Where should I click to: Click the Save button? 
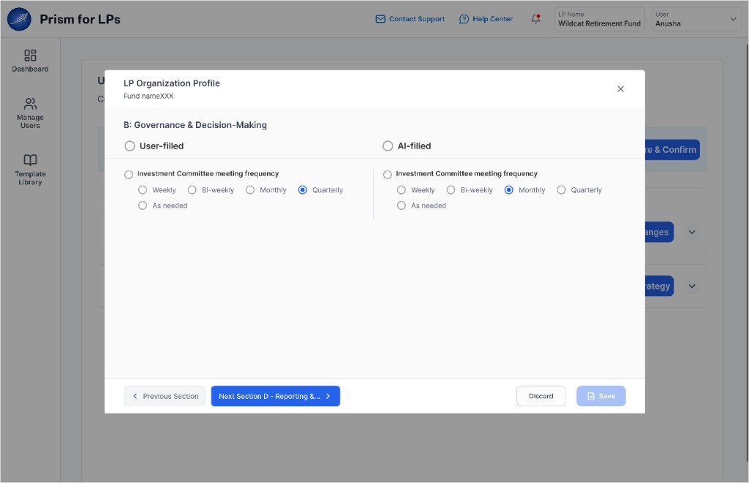pyautogui.click(x=601, y=396)
